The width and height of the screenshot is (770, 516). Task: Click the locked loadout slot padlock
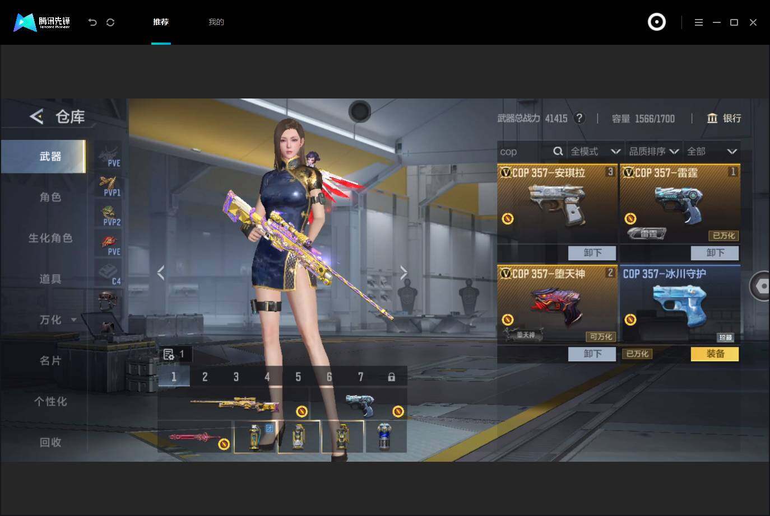391,377
